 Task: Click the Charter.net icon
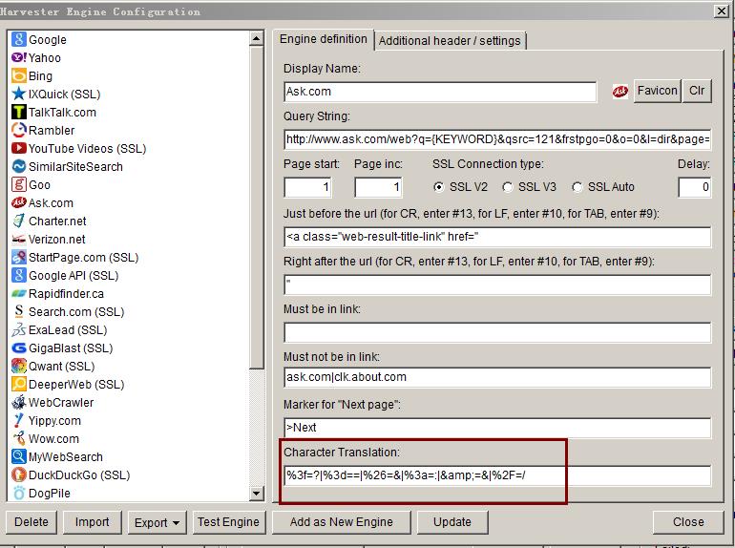(19, 221)
